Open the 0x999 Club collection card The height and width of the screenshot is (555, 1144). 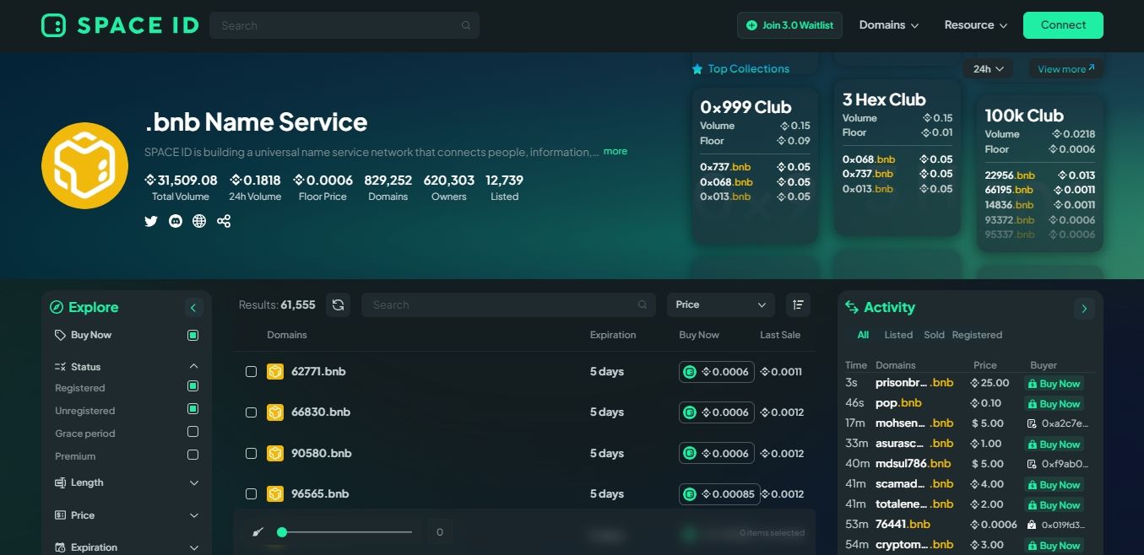755,166
